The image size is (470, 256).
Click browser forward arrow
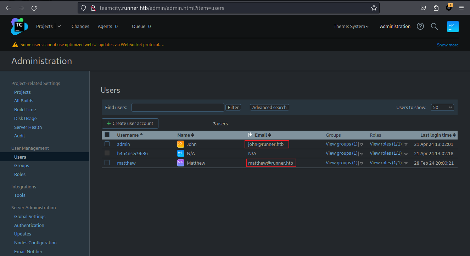(21, 8)
